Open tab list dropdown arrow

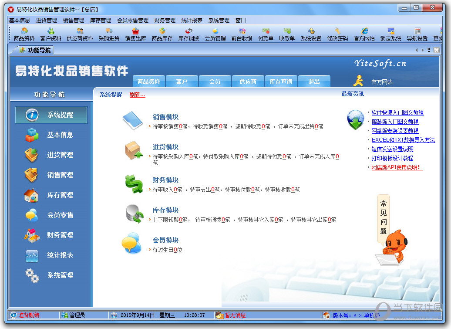coord(429,50)
